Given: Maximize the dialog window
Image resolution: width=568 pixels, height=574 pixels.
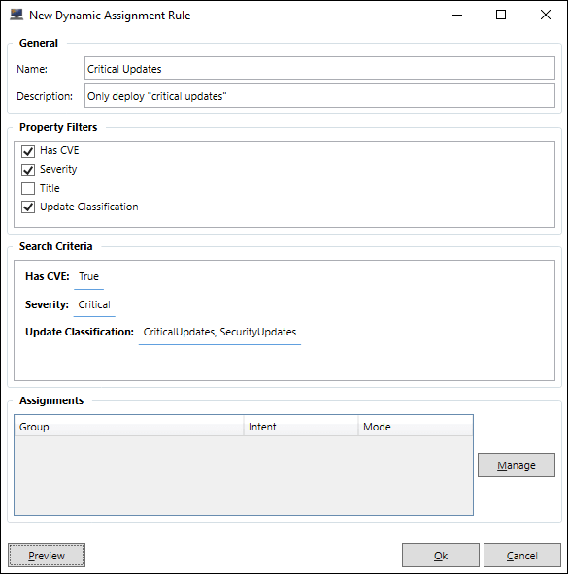Looking at the screenshot, I should (501, 15).
